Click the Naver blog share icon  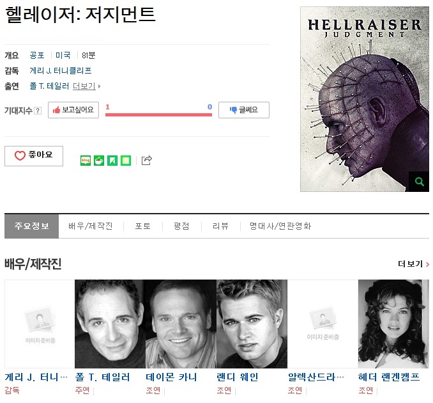[86, 161]
